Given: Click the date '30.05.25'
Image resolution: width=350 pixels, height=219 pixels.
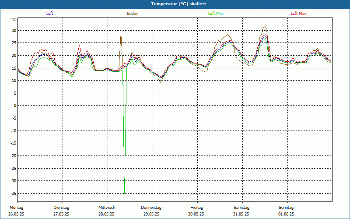Looking at the screenshot, I should (x=196, y=214).
